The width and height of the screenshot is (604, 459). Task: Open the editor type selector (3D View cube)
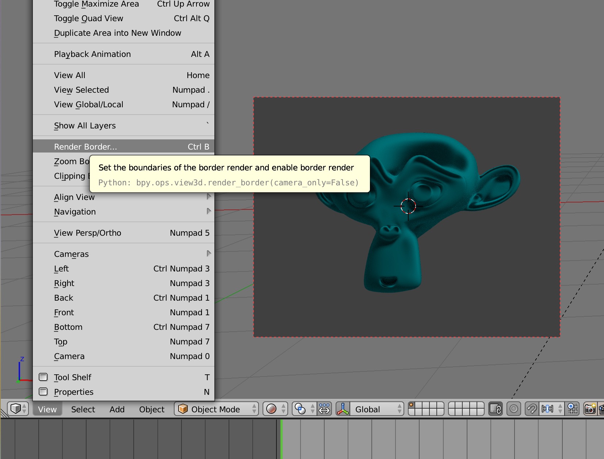[18, 409]
